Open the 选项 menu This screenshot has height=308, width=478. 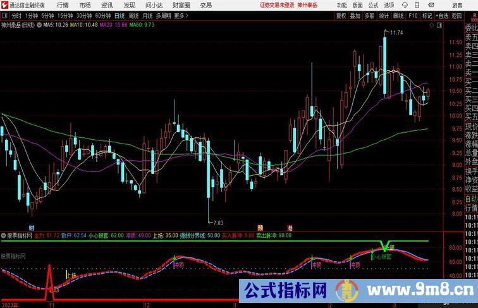pyautogui.click(x=389, y=5)
